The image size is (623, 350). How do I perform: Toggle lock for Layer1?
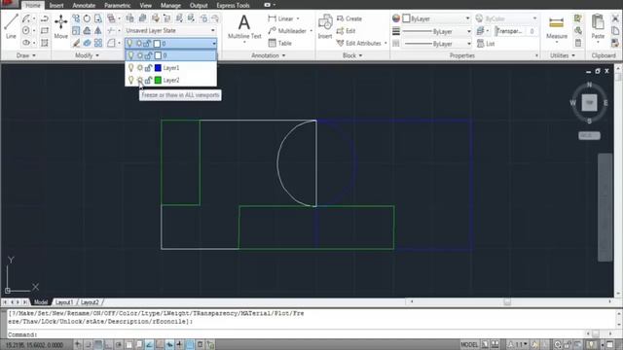click(x=148, y=68)
